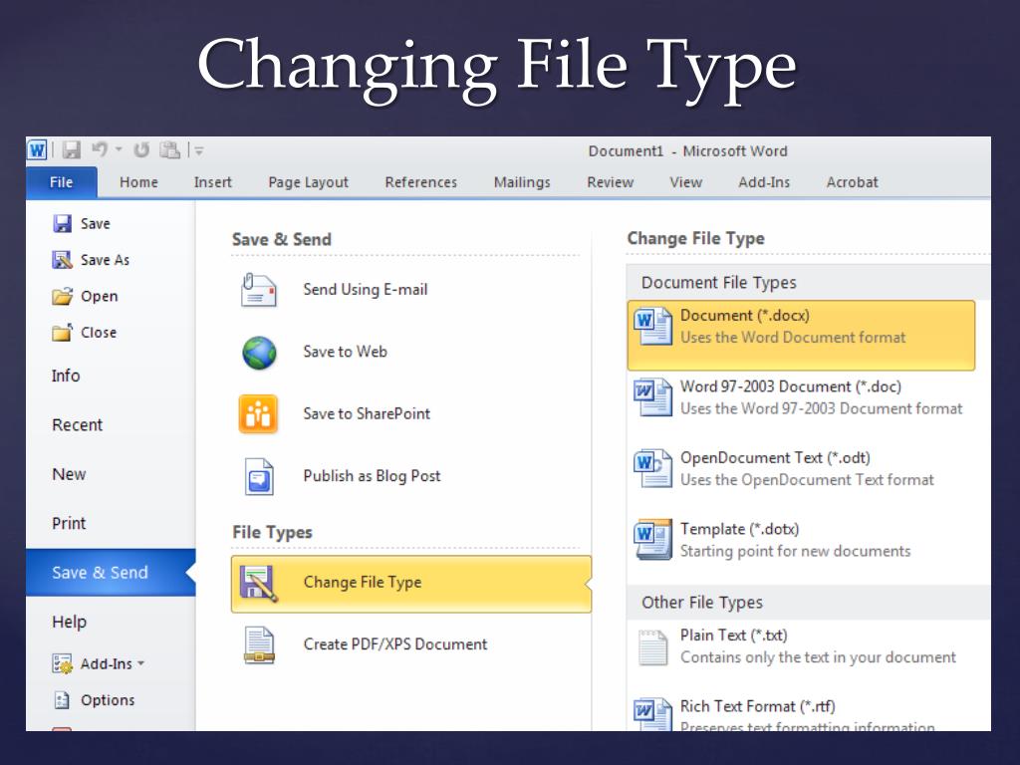Select the Mailings tab

pos(522,182)
